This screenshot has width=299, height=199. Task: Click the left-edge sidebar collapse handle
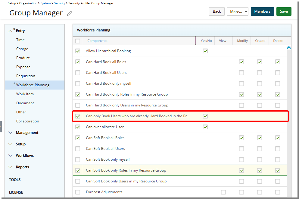point(1,126)
